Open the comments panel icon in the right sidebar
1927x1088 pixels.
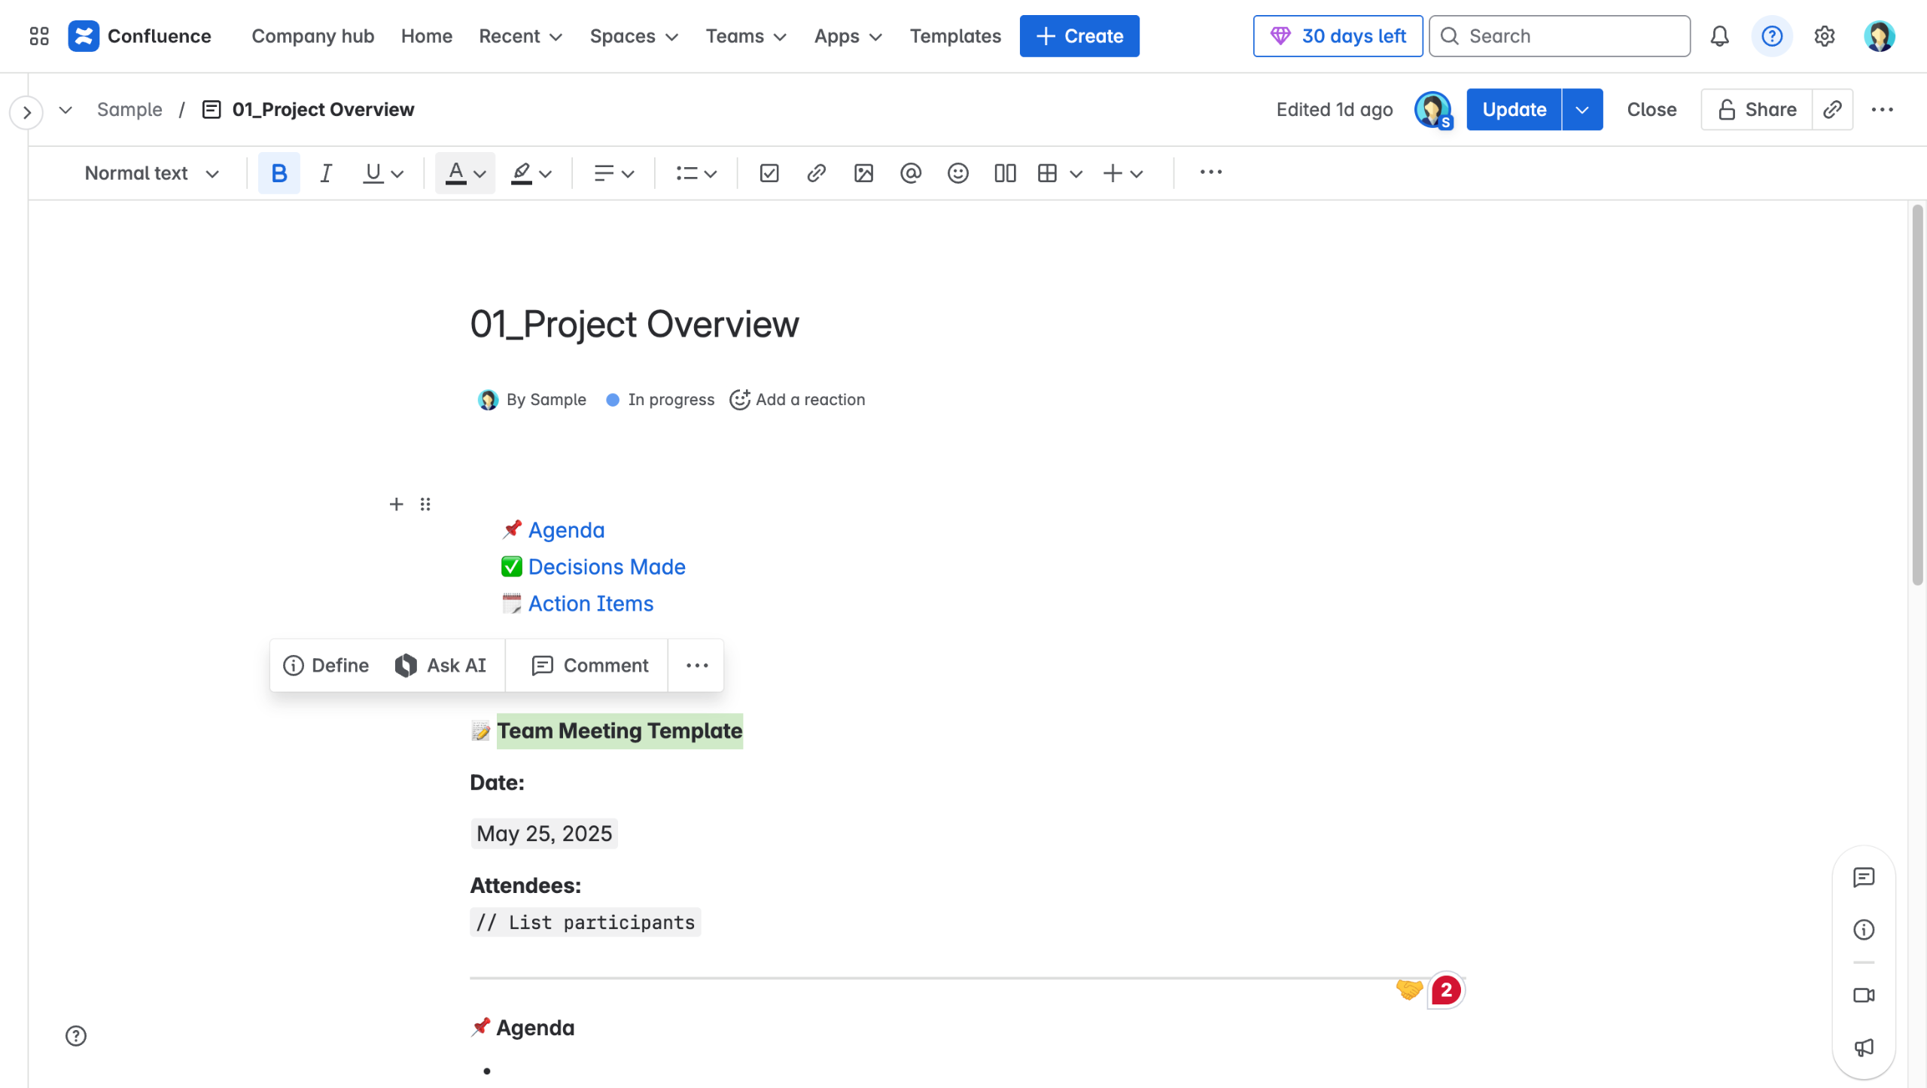pos(1864,877)
